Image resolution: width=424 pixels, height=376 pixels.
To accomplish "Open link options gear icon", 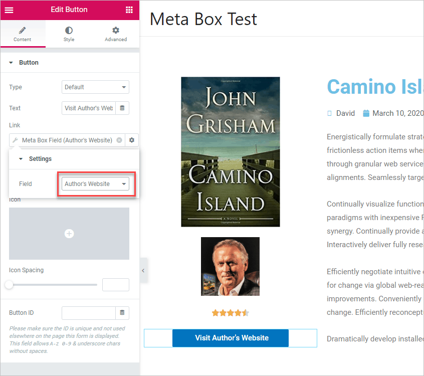I will (132, 140).
